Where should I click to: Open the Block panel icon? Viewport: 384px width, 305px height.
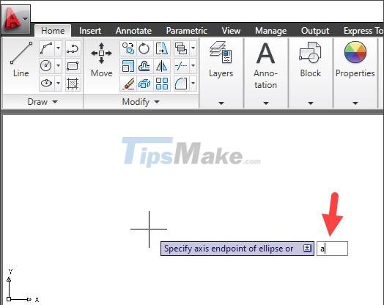point(310,52)
